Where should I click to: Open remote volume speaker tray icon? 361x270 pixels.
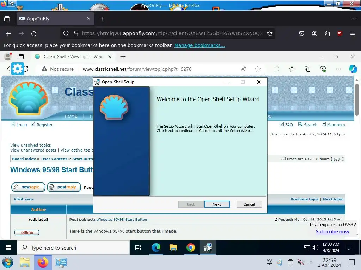pos(316,247)
